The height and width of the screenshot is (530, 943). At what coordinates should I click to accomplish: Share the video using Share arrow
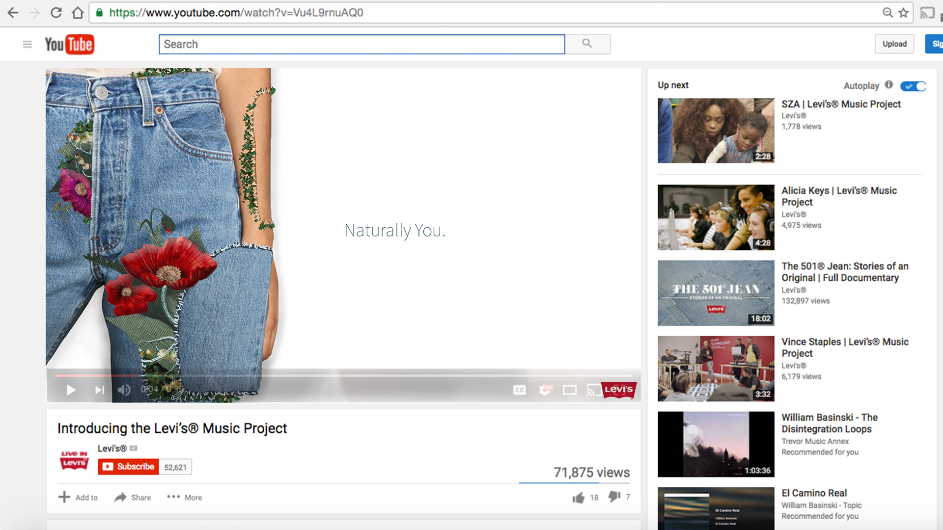[x=120, y=497]
